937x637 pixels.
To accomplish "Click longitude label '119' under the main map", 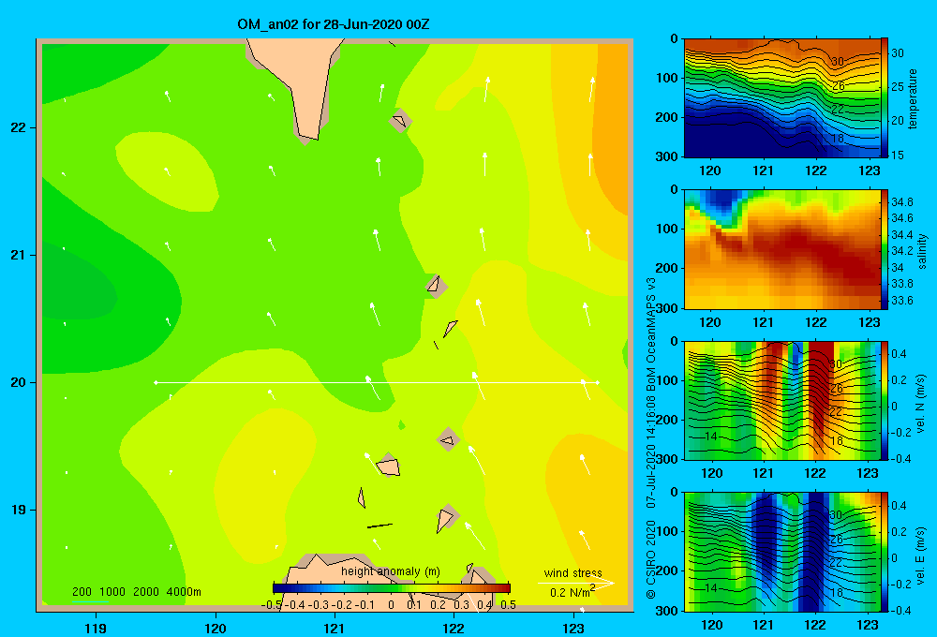I will [96, 628].
